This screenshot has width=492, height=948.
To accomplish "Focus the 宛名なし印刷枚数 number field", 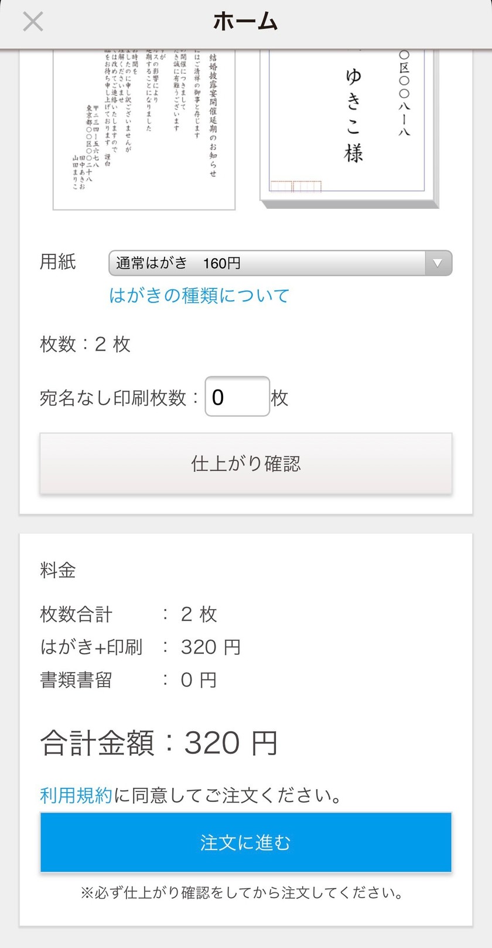I will click(237, 397).
